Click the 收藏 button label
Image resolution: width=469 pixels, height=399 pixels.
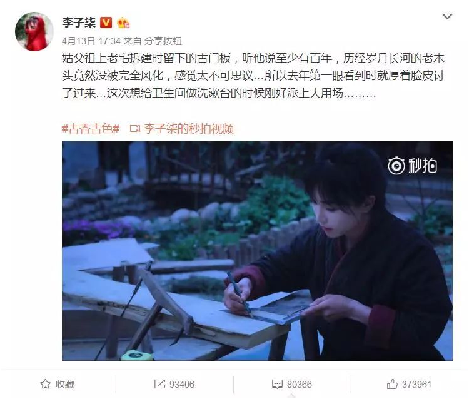point(65,385)
